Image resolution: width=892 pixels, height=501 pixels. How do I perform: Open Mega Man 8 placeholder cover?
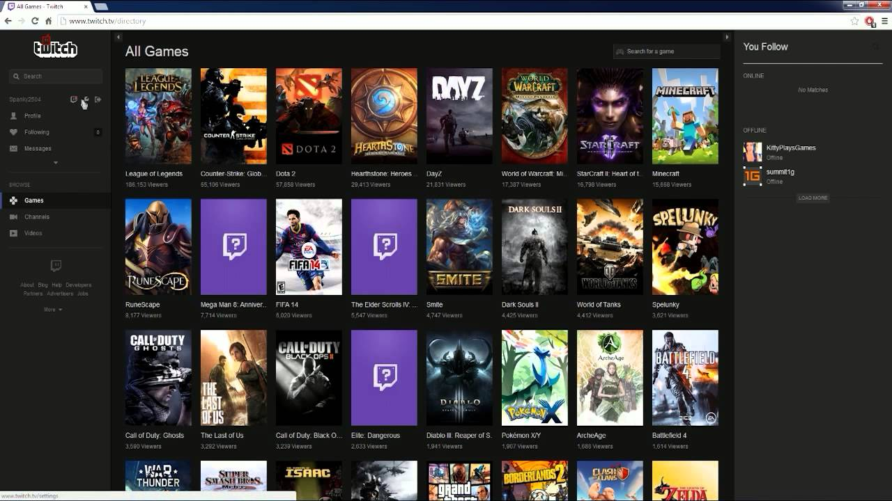(233, 247)
